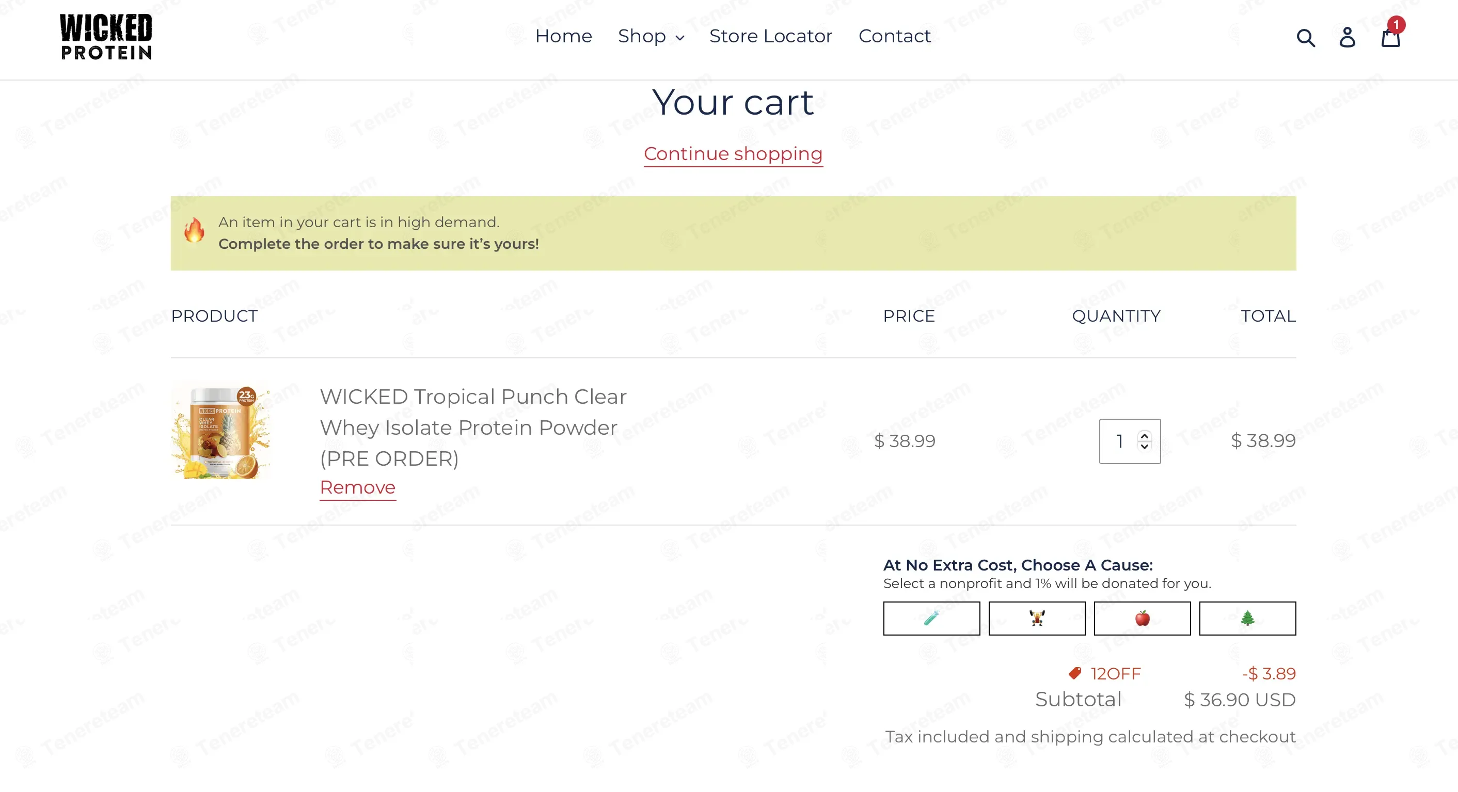The width and height of the screenshot is (1458, 792).
Task: Click the TOTAL column header
Action: [x=1269, y=316]
